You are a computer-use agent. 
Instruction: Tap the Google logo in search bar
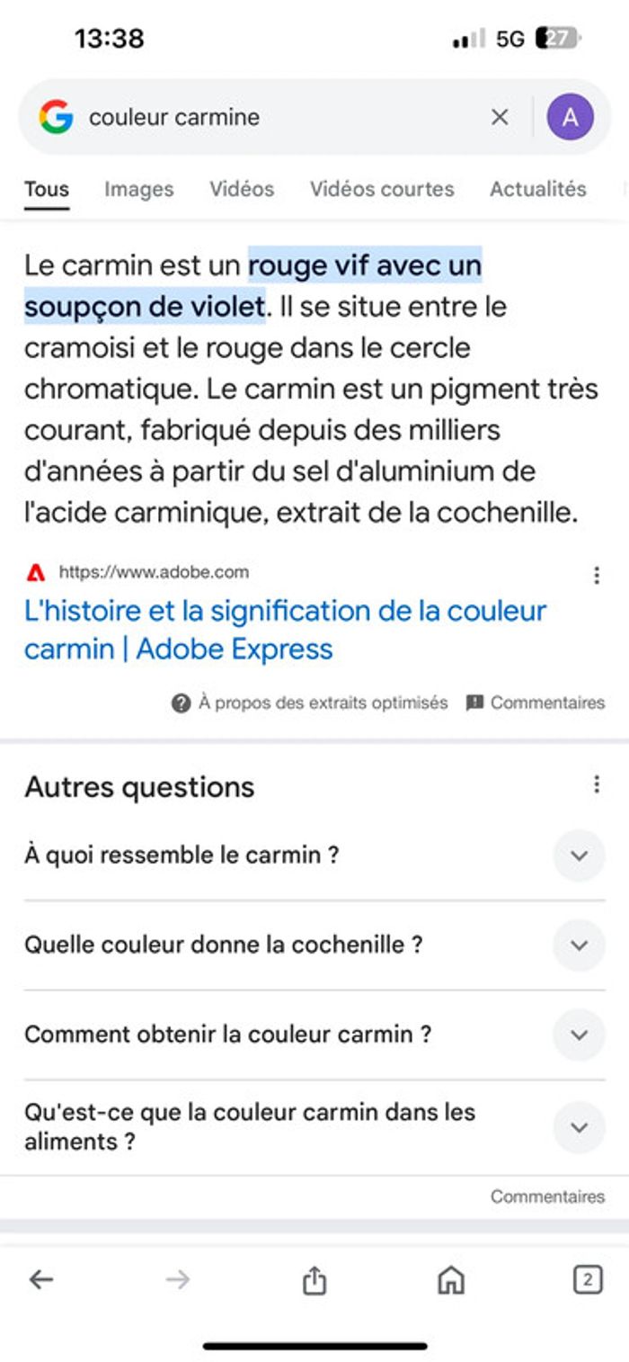coord(56,117)
